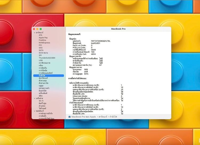The width and height of the screenshot is (200, 145).
Task: Collapse the ฮาร์ดแวร์ section disclosure triangle in the sidebar
Action: coord(34,33)
